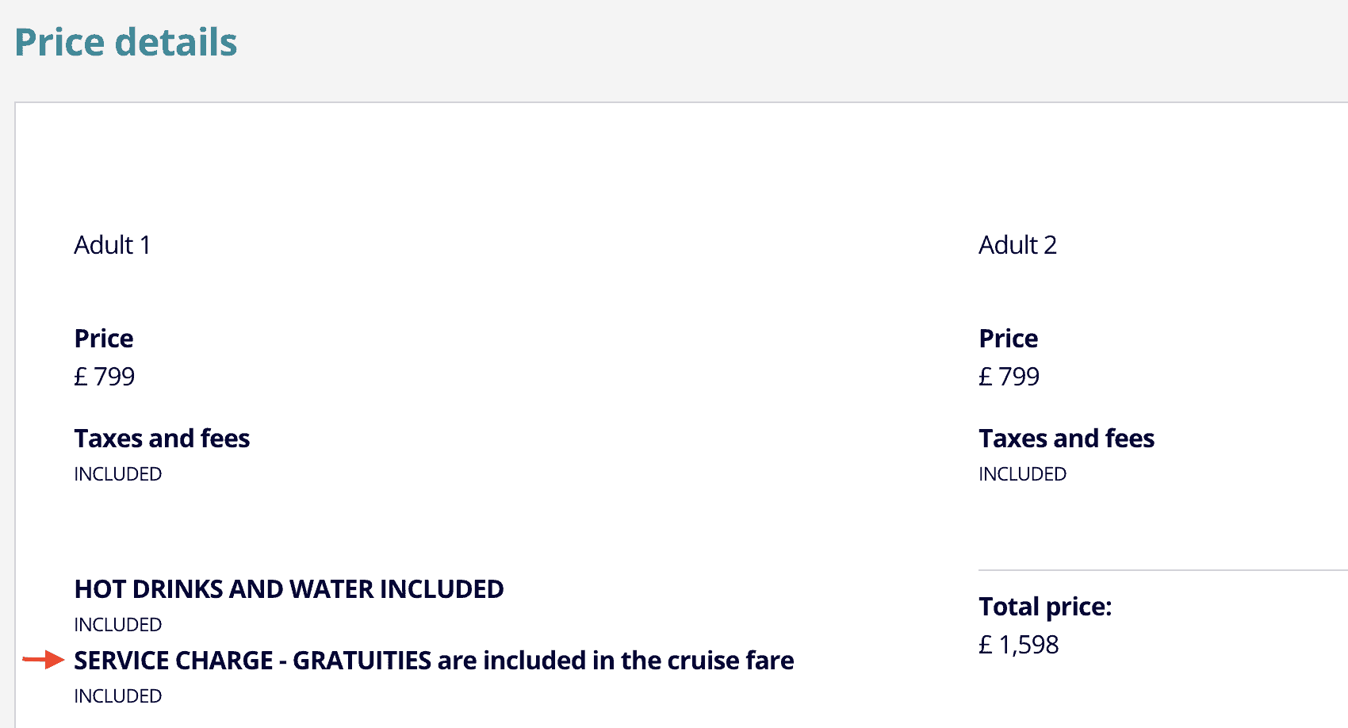Select the total amount £ 1,598
The width and height of the screenshot is (1348, 728).
(x=1019, y=645)
